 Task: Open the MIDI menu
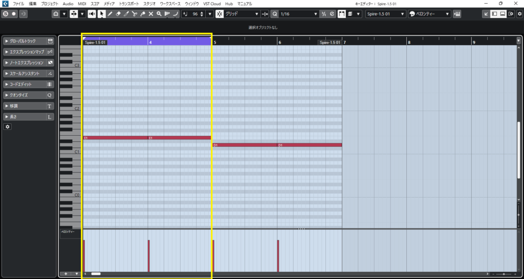click(x=82, y=4)
